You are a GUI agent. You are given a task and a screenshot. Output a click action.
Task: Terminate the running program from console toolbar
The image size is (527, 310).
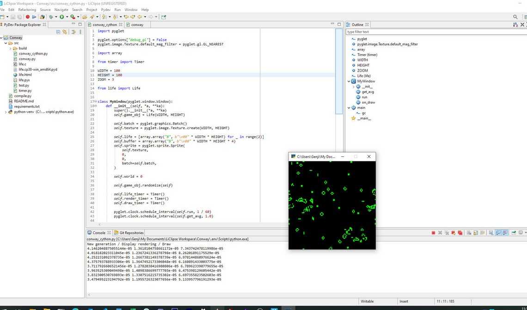click(x=433, y=233)
